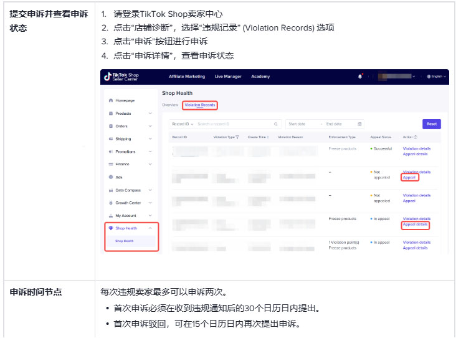
Task: Expand the My Account menu chevron
Action: 150,216
